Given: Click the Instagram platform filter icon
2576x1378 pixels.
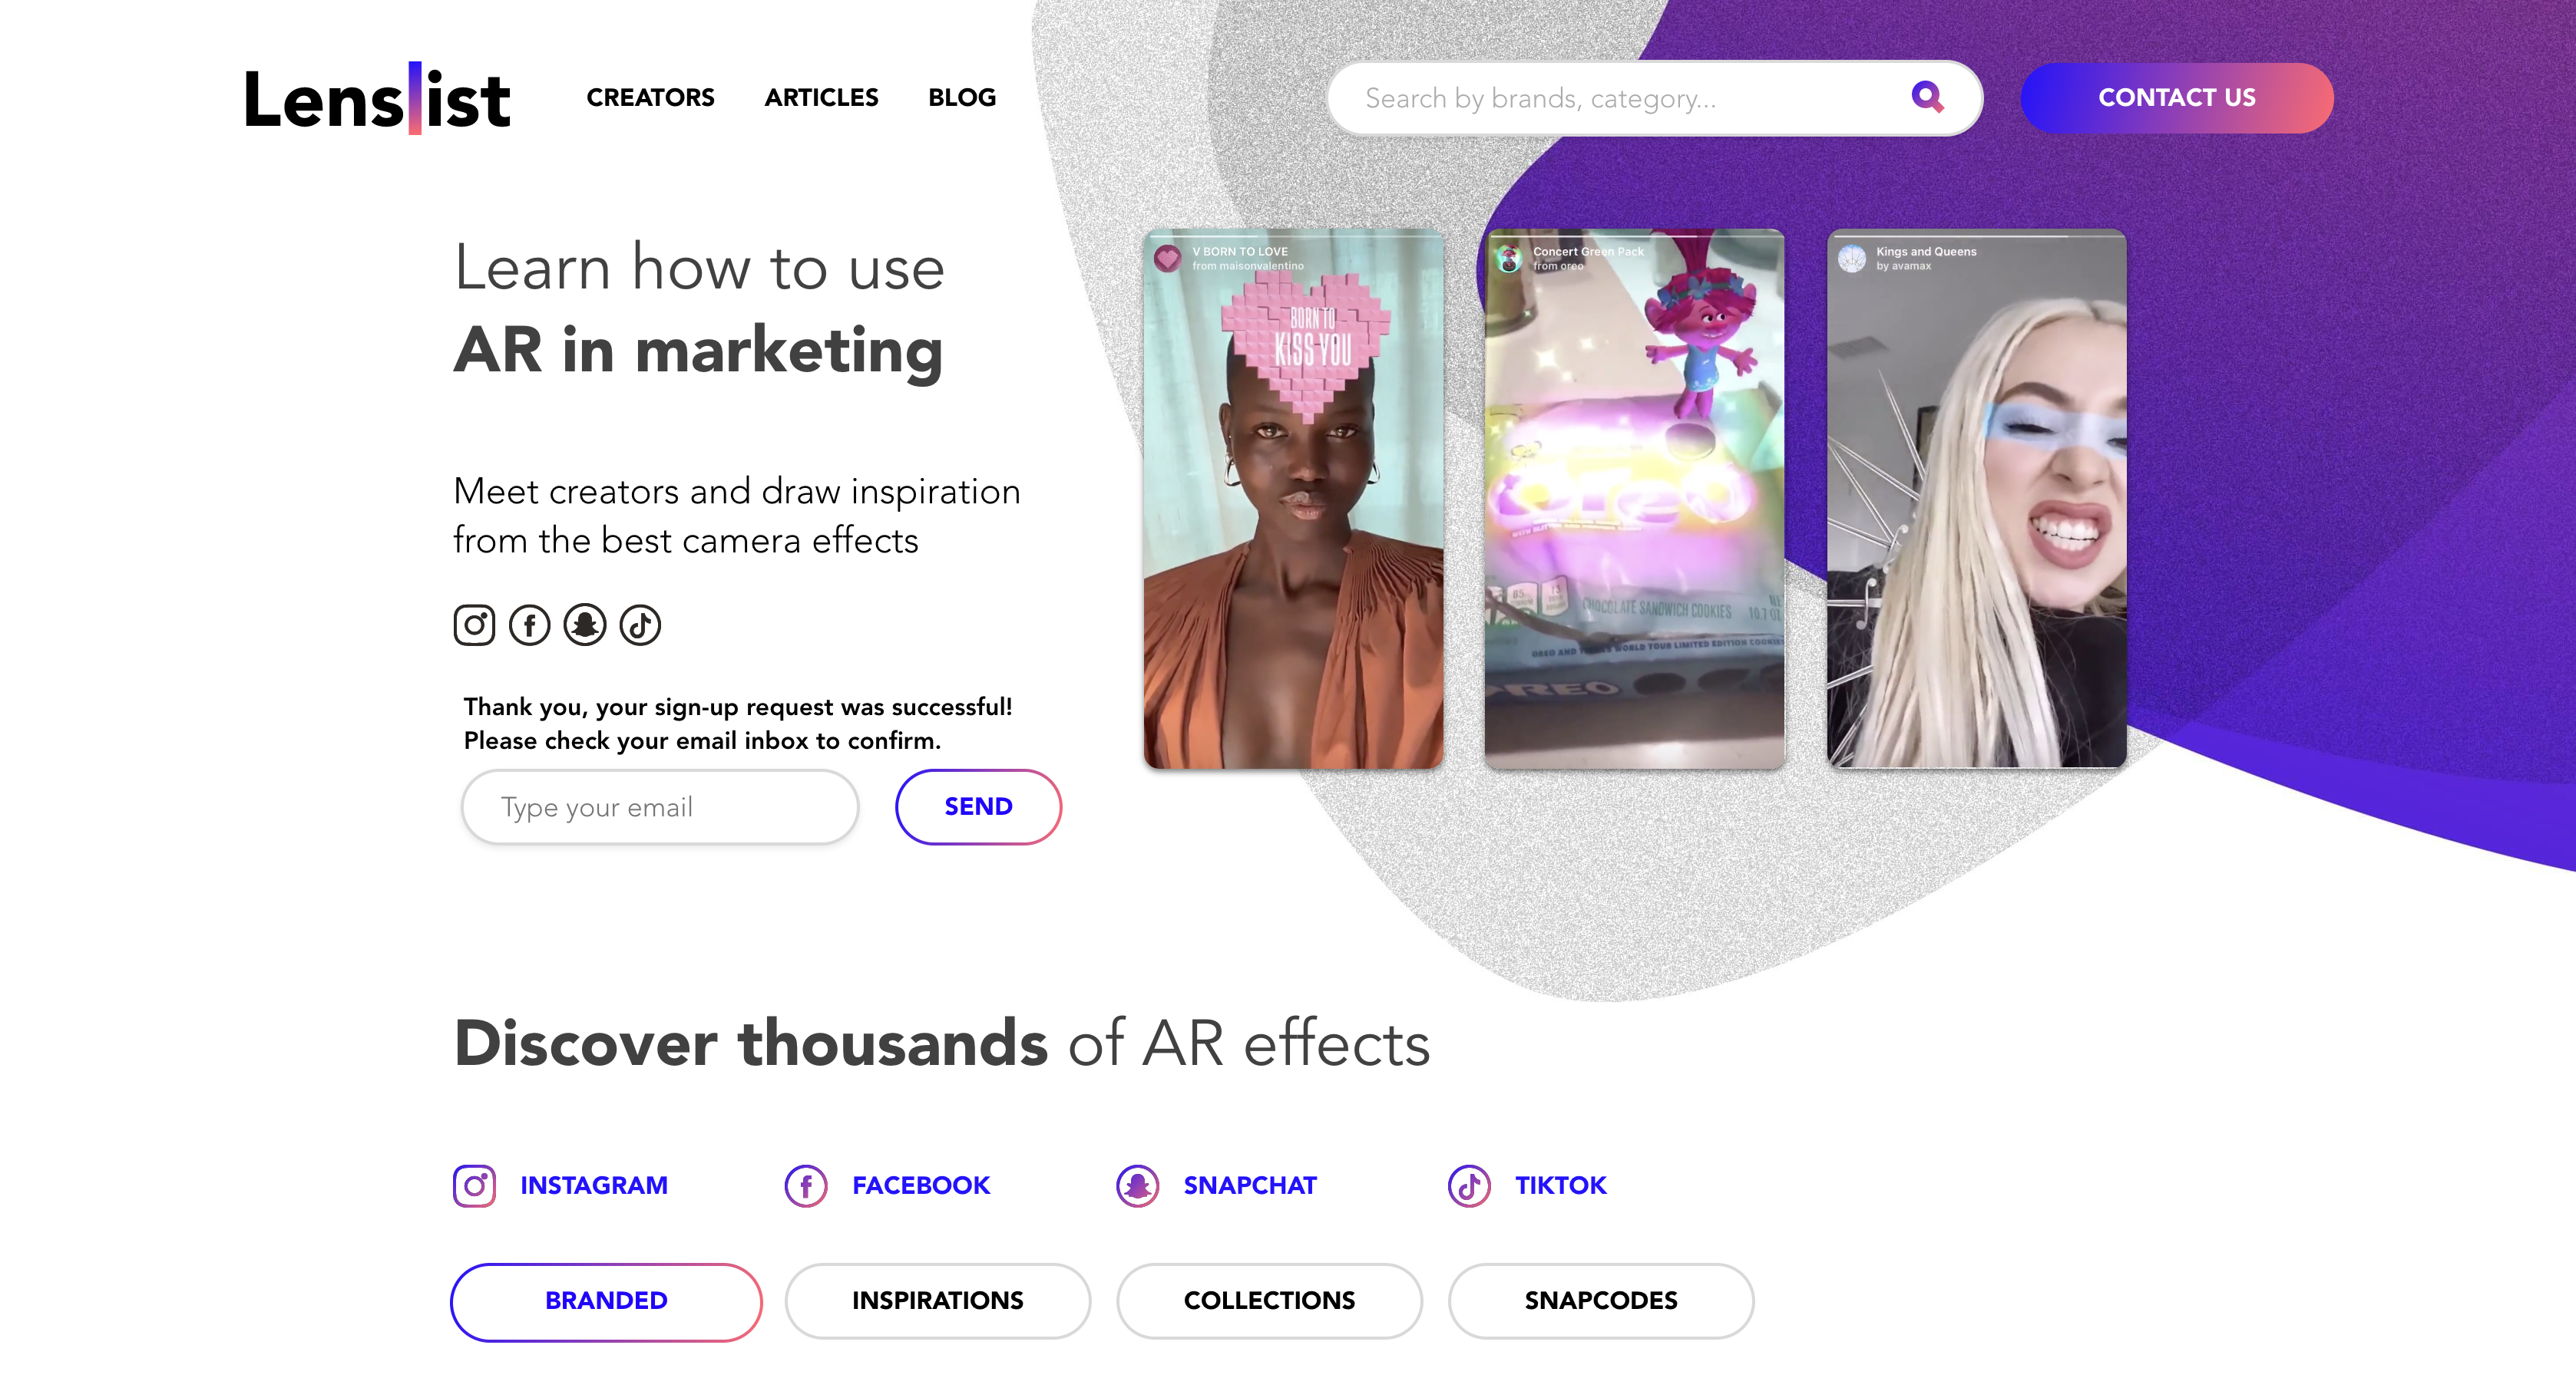Looking at the screenshot, I should tap(474, 1186).
